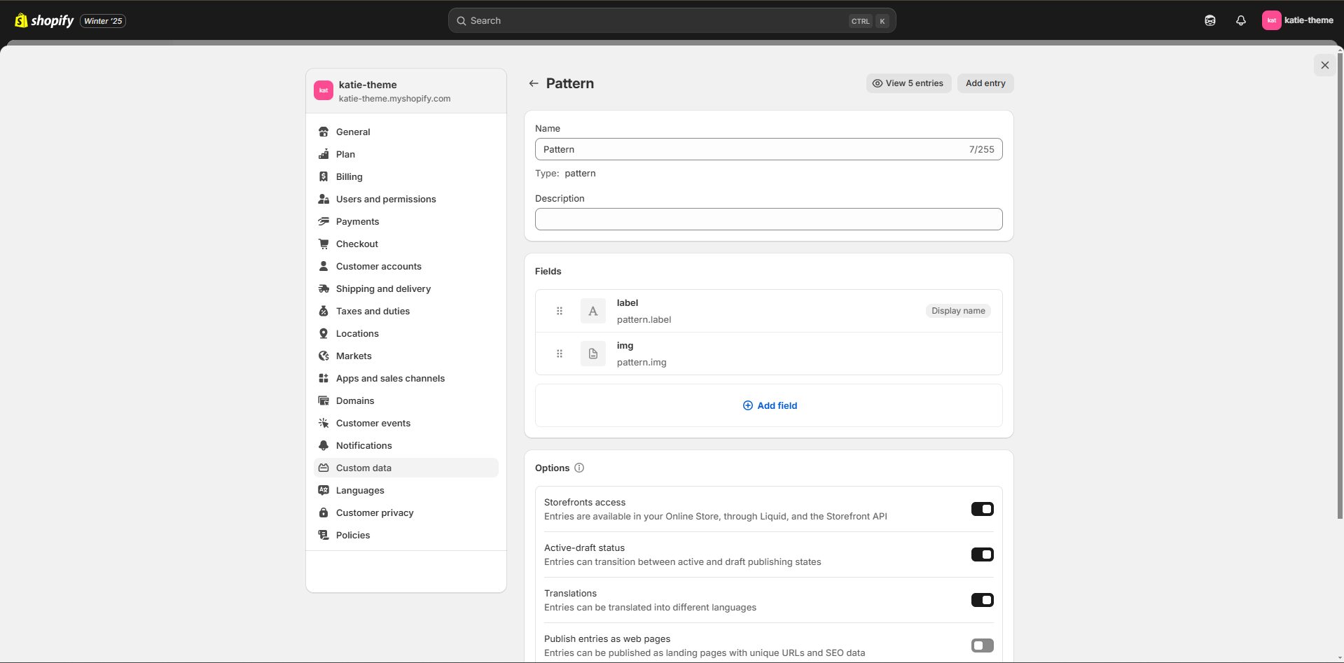1344x663 pixels.
Task: Click the drag handle for img field
Action: [x=560, y=354]
